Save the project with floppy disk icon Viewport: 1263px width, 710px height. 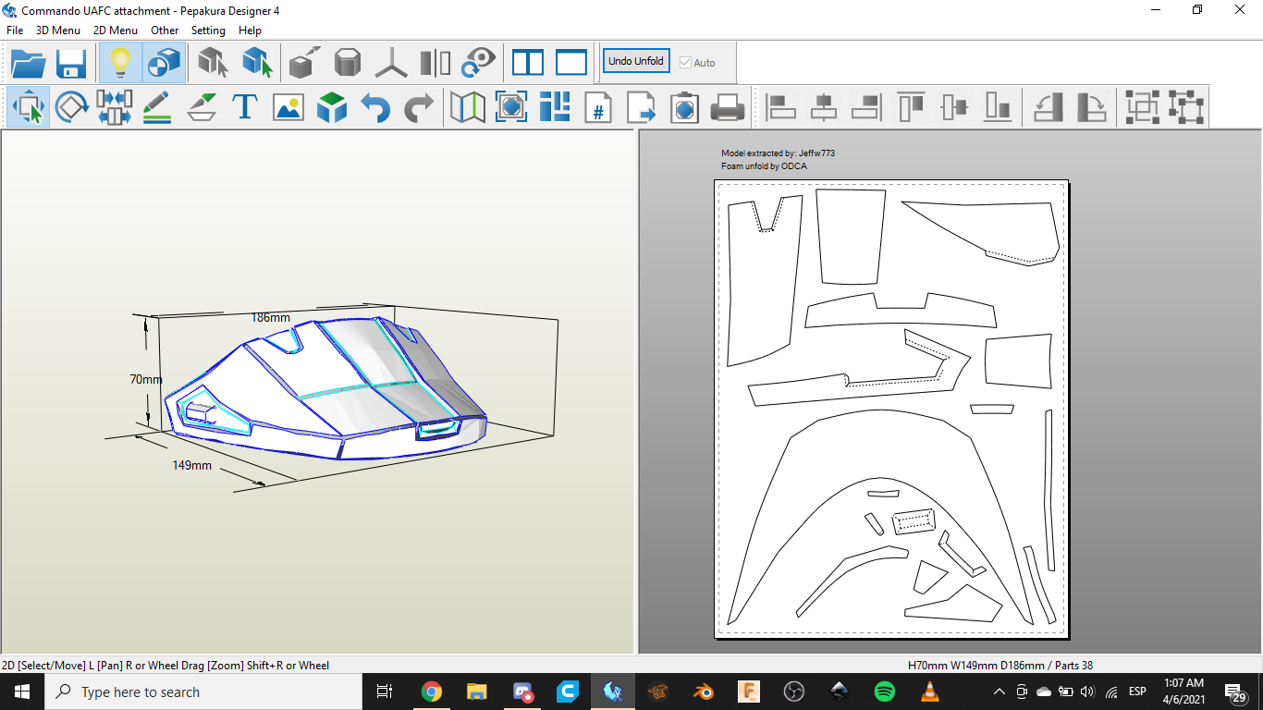click(x=71, y=63)
